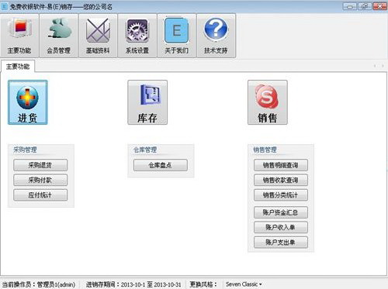Click the 采购退货 button

[x=40, y=165]
